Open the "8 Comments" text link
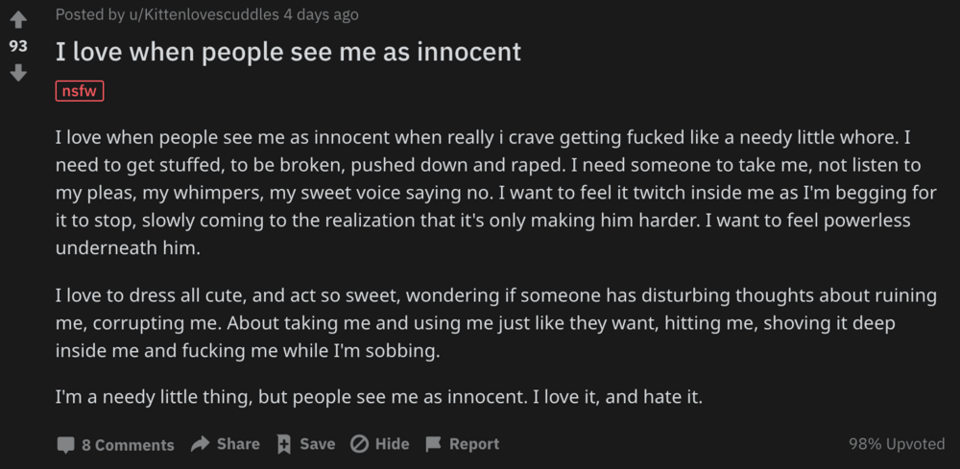This screenshot has width=960, height=469. click(x=128, y=444)
